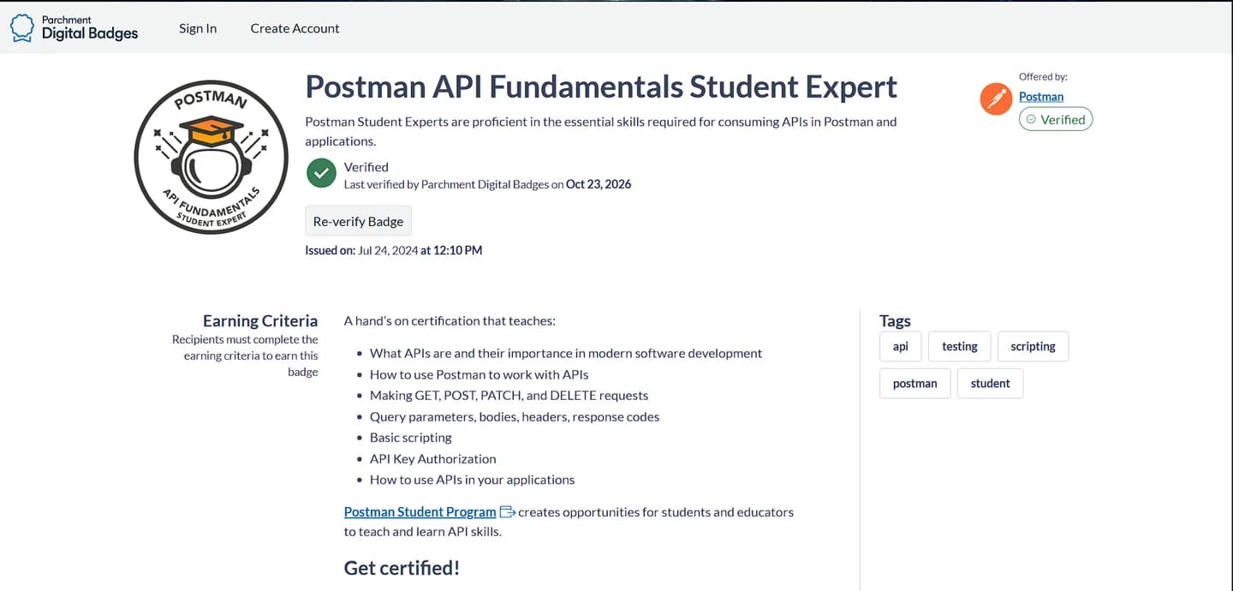The height and width of the screenshot is (591, 1233).
Task: Click the Earning Criteria heading
Action: click(x=260, y=321)
